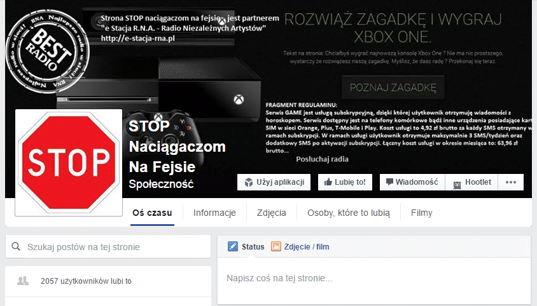Open Osoby, które to lubią tab
537x306 pixels.
[x=348, y=213]
